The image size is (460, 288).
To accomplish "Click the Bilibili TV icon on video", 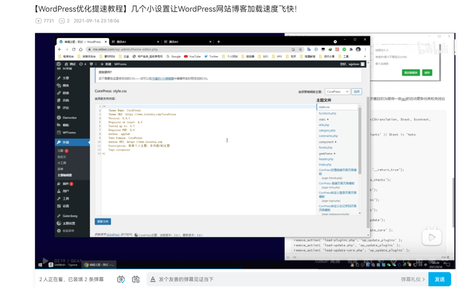I will 431,237.
